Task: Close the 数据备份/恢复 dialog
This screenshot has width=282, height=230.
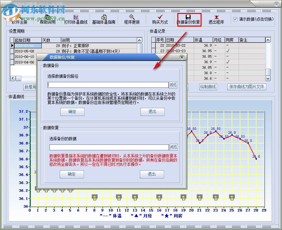Action: pyautogui.click(x=182, y=57)
